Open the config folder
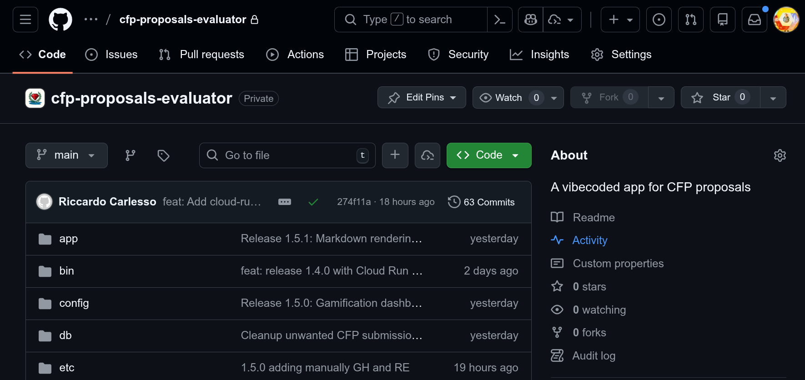805x380 pixels. 74,303
